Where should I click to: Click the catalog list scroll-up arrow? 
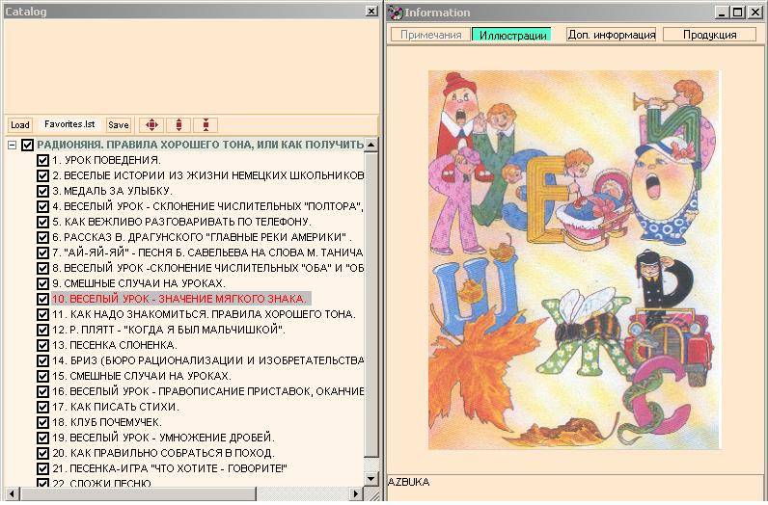click(371, 145)
